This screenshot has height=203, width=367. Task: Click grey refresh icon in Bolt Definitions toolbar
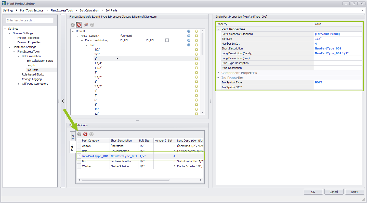coord(91,134)
